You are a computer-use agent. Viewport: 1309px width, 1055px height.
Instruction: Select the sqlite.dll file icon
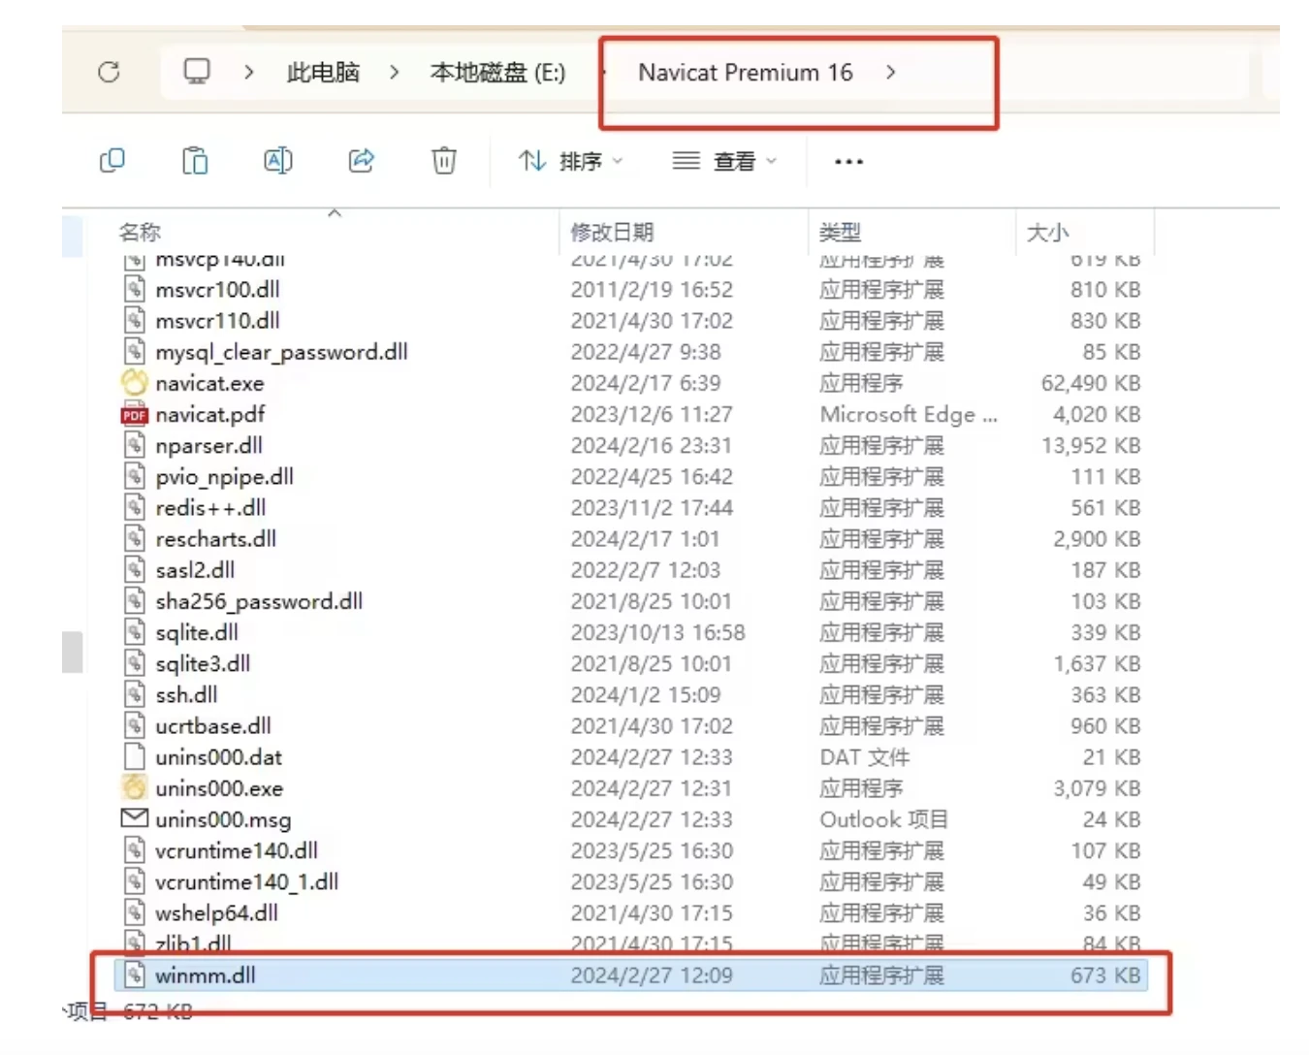point(135,632)
